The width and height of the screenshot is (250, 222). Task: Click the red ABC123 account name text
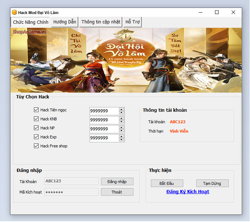pos(177,122)
